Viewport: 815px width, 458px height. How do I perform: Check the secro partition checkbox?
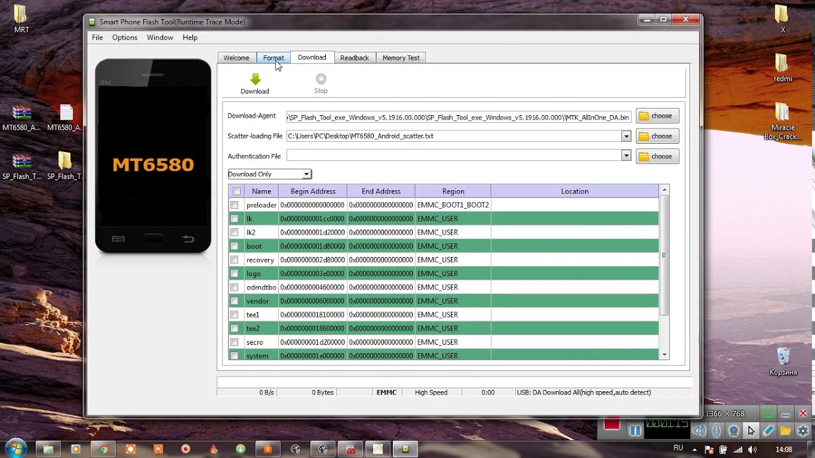[234, 342]
